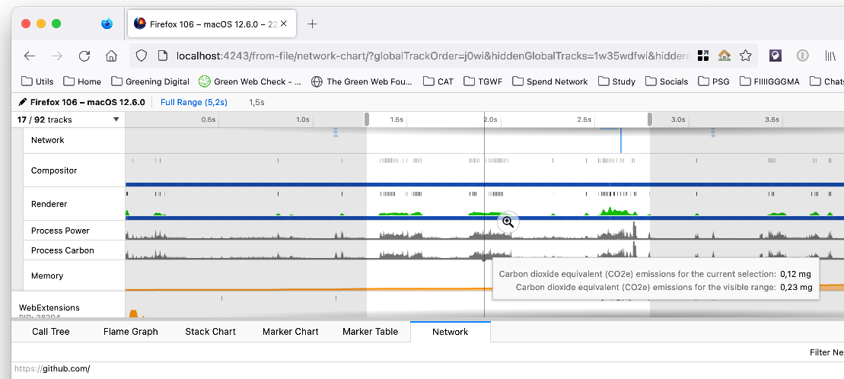Open the FIIIIGGGMA bookmarks folder
Image resolution: width=844 pixels, height=379 pixels.
[x=769, y=81]
